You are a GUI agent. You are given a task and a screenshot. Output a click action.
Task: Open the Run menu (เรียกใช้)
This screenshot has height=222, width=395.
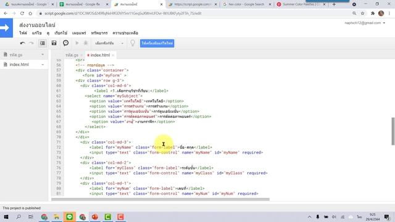(61, 33)
